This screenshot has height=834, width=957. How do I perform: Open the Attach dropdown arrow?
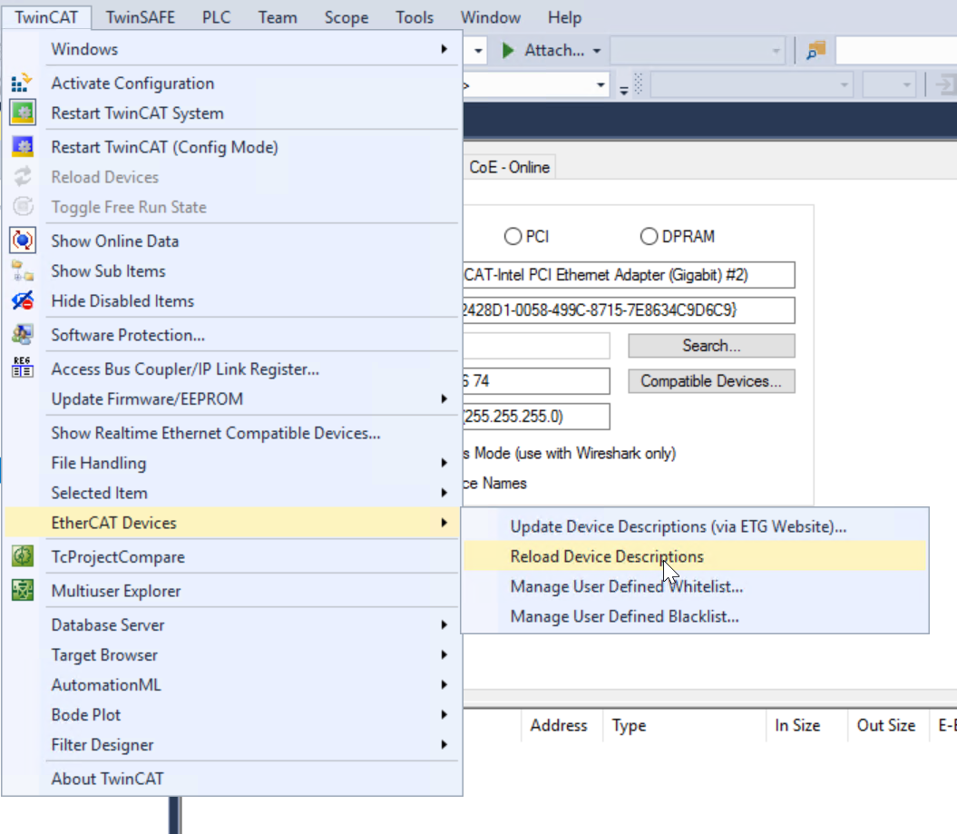tap(597, 51)
